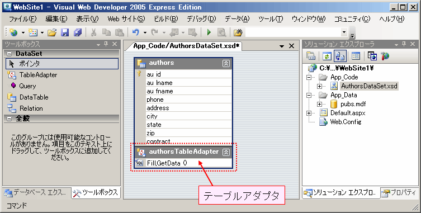Pin the ソリューション エクスプローラ panel pushpin
This screenshot has width=421, height=213.
click(x=404, y=44)
